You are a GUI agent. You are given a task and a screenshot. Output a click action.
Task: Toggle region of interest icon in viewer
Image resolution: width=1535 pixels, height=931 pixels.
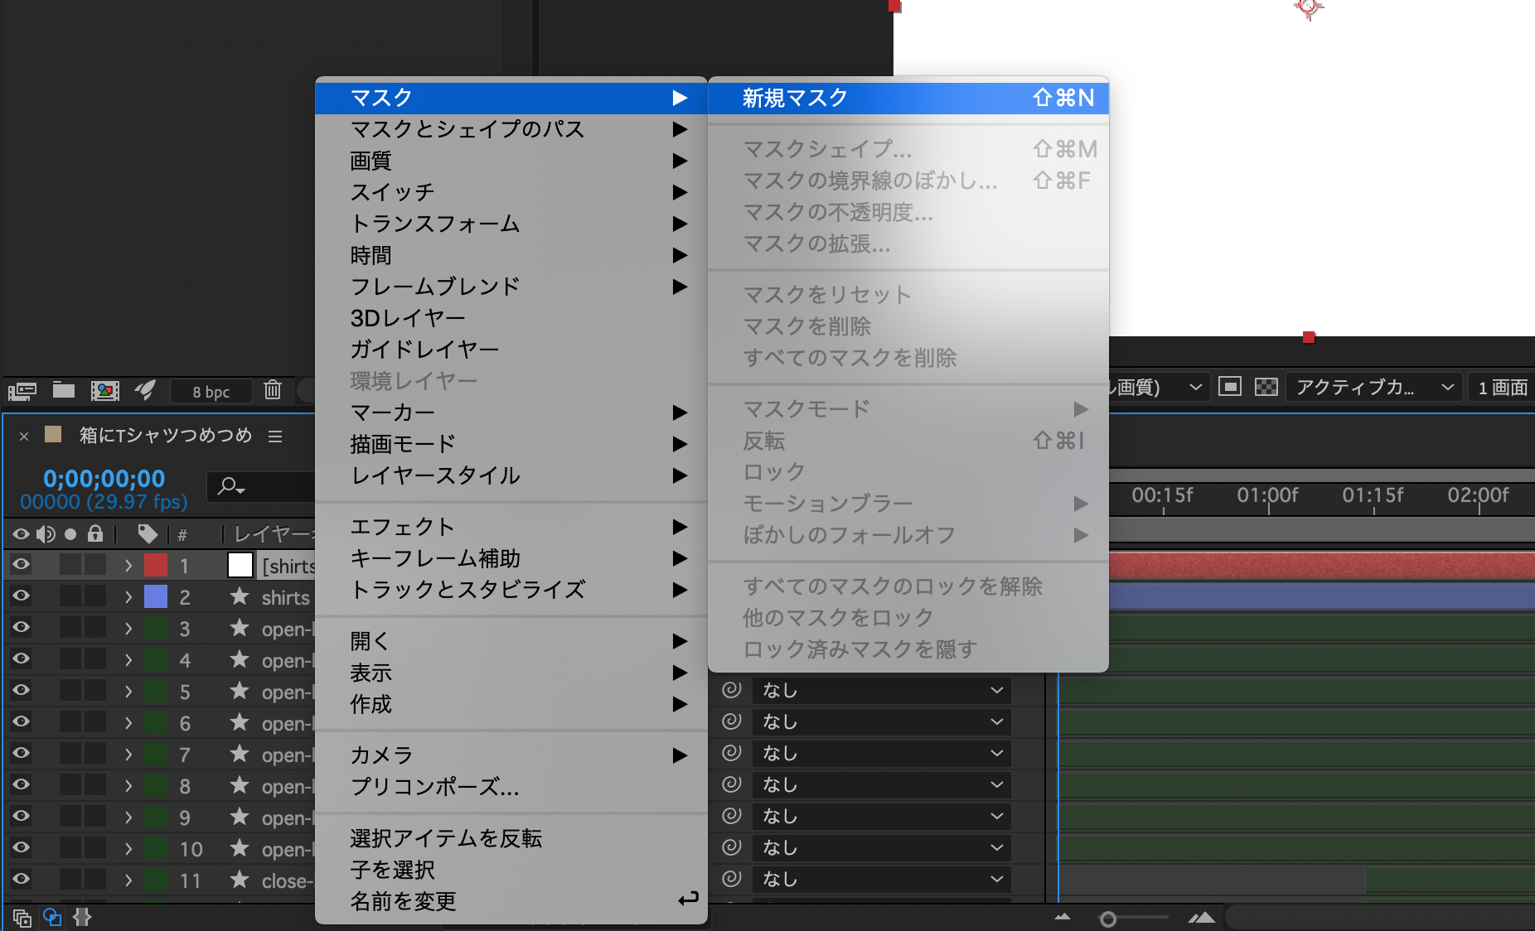coord(1230,387)
